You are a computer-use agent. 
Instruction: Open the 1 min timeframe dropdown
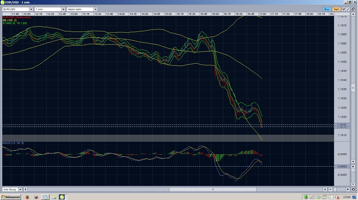click(x=63, y=9)
